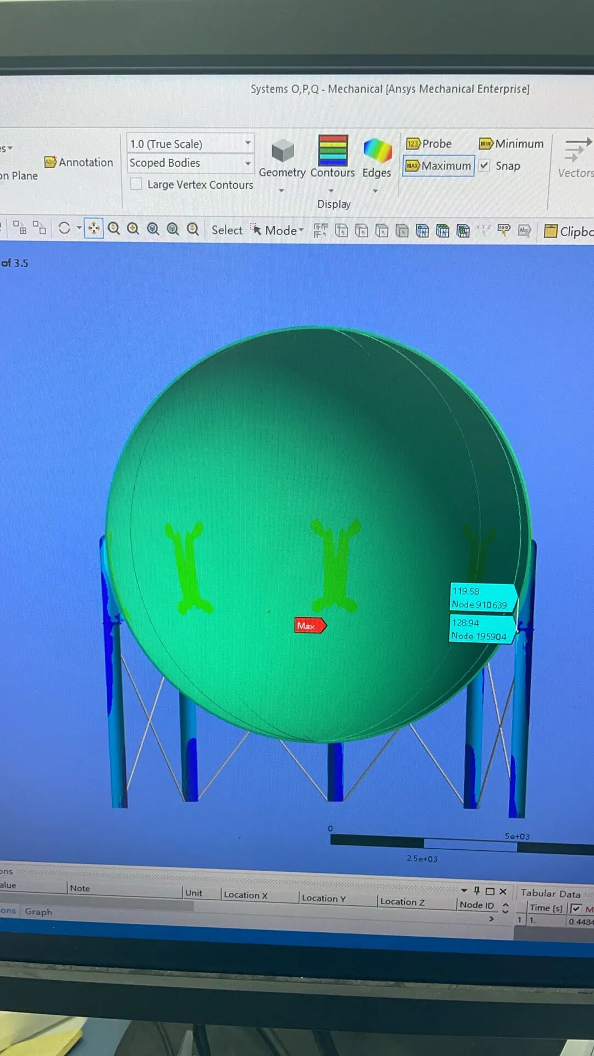Toggle the Maximum value label button
Screen dimensions: 594x1056
pyautogui.click(x=438, y=166)
